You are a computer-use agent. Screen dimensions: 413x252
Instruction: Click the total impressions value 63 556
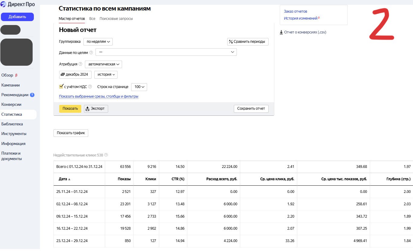125,167
